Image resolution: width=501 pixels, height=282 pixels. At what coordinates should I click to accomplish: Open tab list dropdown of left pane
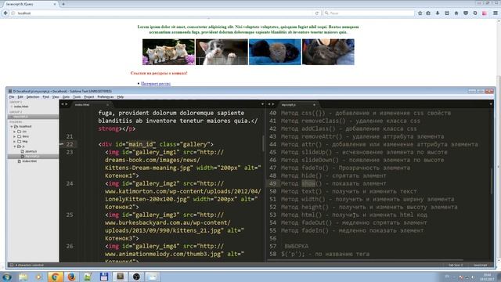(x=262, y=104)
